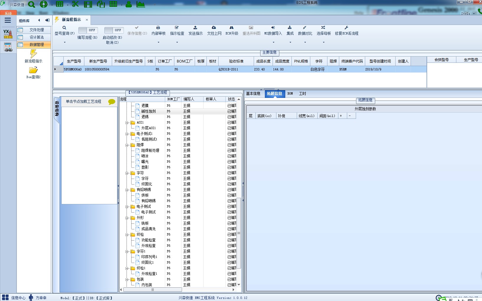Switch to 工时 tab
The height and width of the screenshot is (301, 482).
[x=303, y=94]
